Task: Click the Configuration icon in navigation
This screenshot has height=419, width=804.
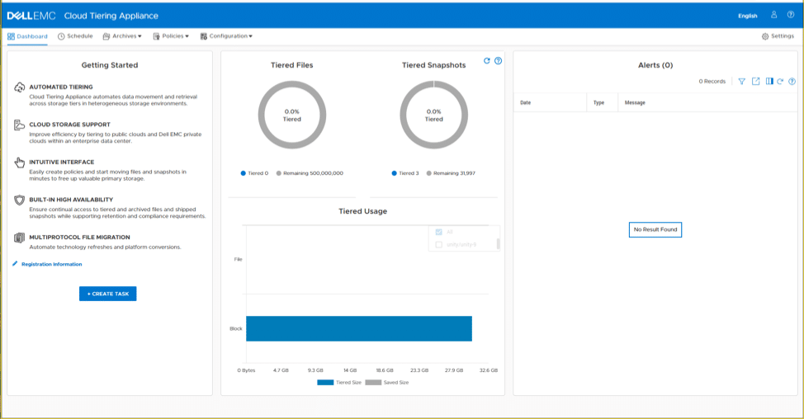Action: (204, 36)
